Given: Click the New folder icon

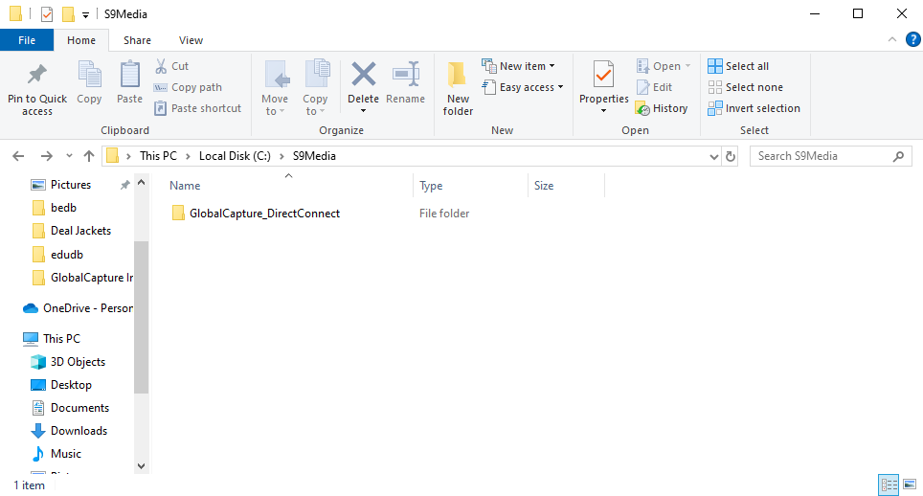Looking at the screenshot, I should (458, 75).
